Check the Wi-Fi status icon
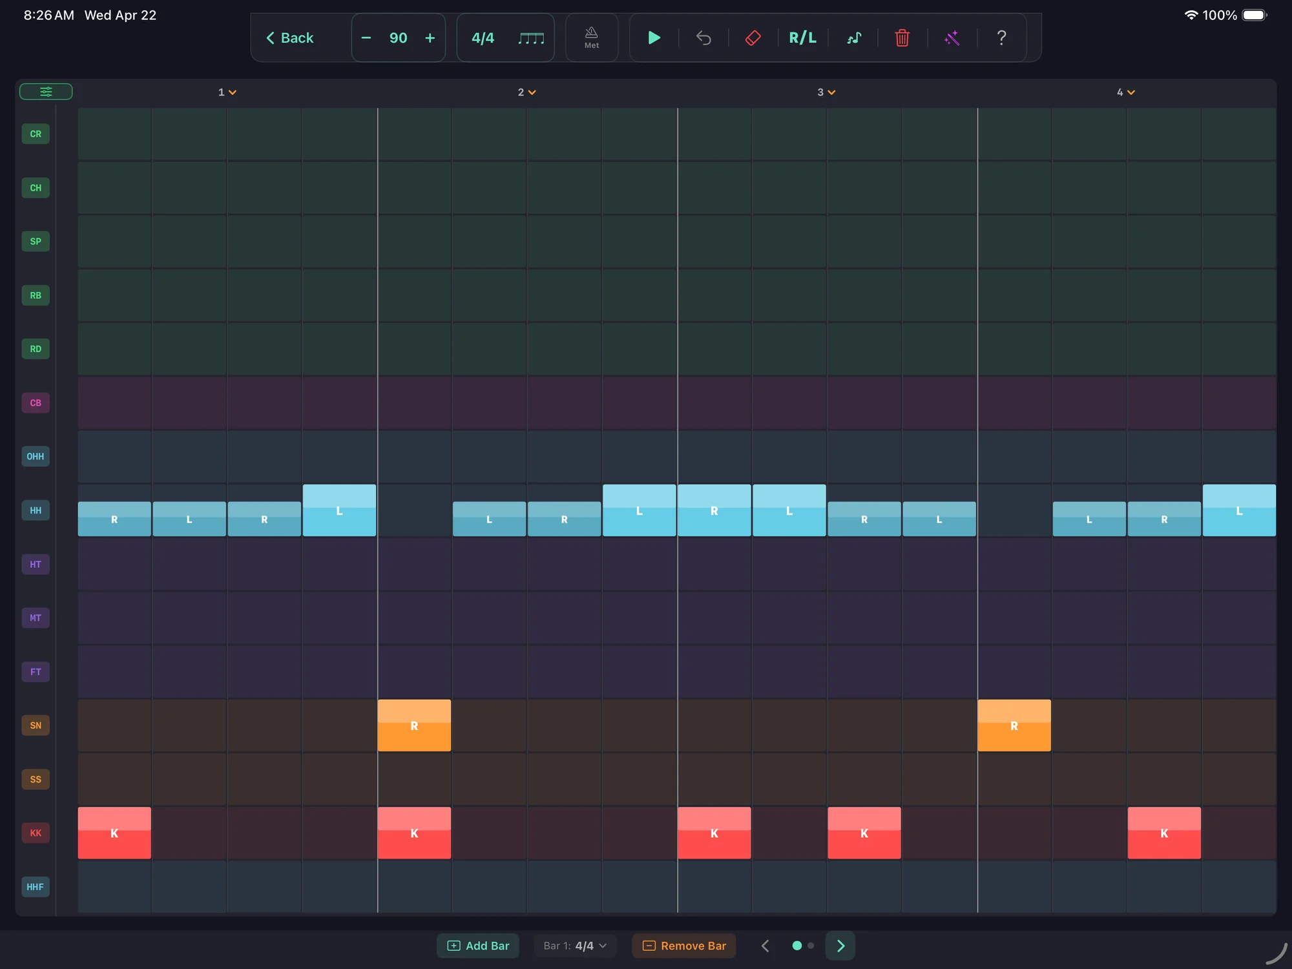Viewport: 1292px width, 969px height. (x=1191, y=15)
